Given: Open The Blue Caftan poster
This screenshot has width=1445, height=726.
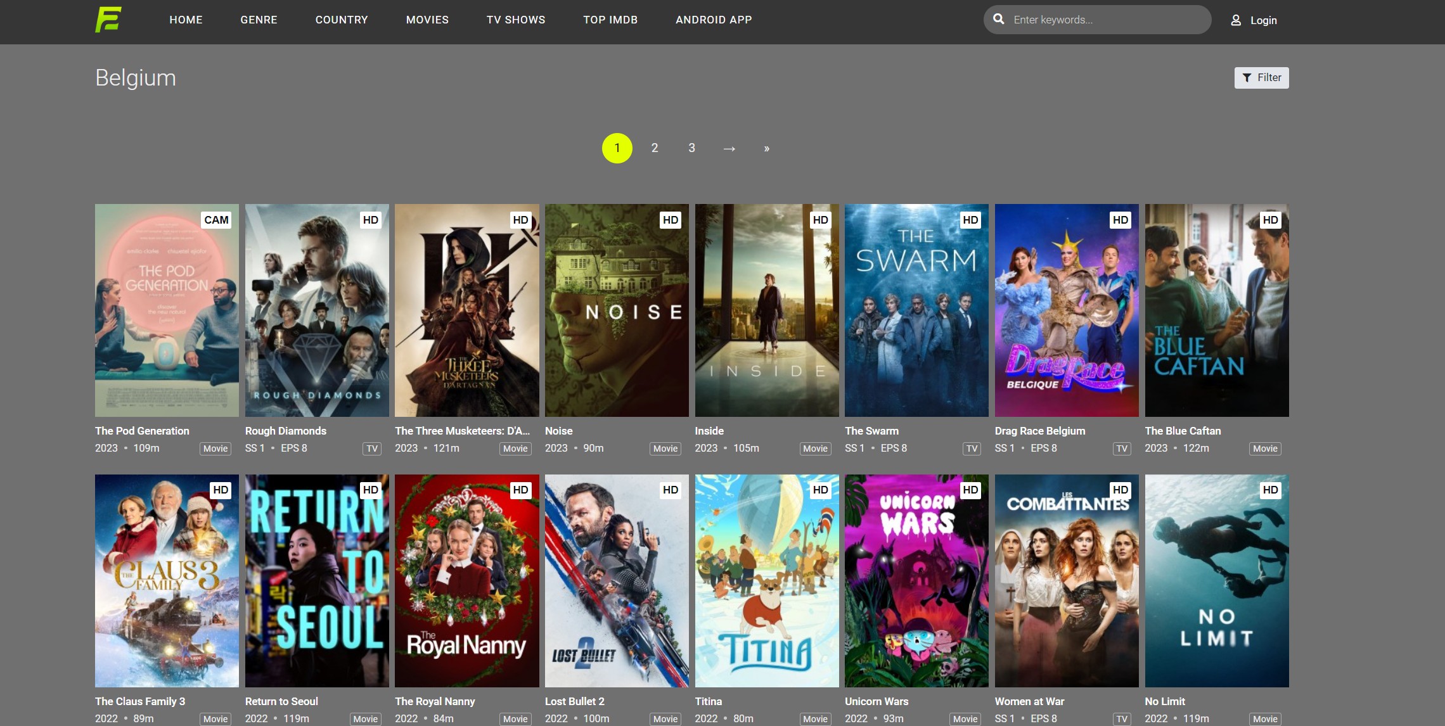Looking at the screenshot, I should click(1217, 310).
